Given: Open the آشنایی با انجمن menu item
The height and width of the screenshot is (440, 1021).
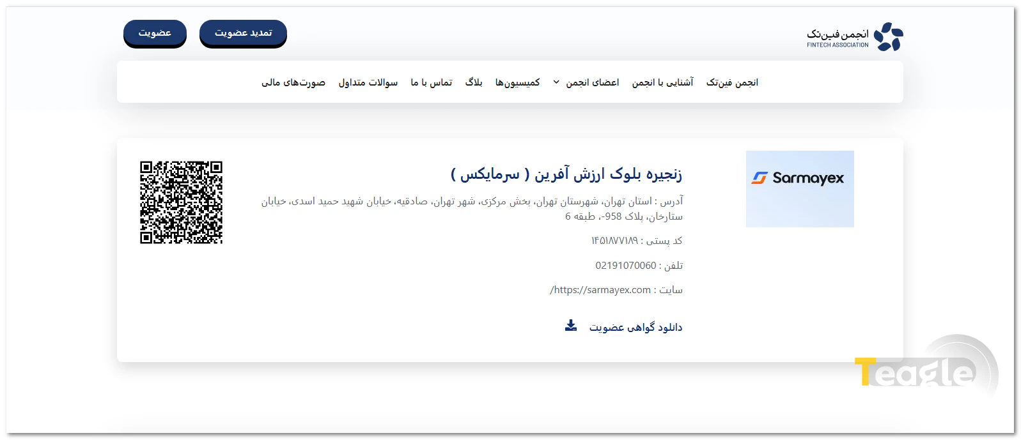Looking at the screenshot, I should tap(662, 82).
